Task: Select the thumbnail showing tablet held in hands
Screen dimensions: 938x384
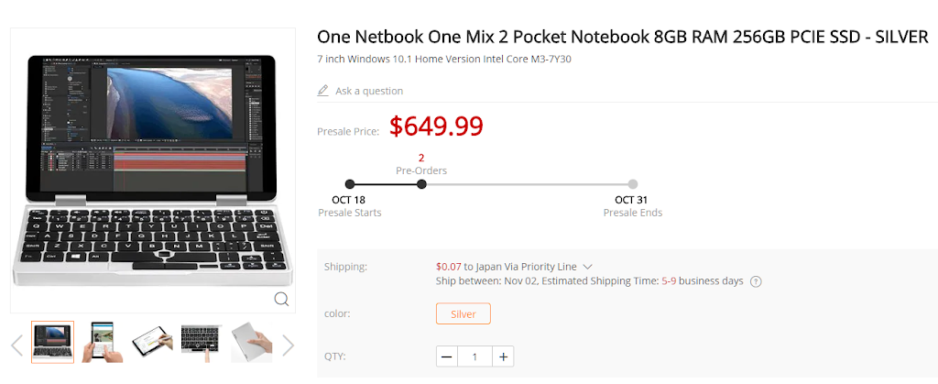Action: [102, 343]
